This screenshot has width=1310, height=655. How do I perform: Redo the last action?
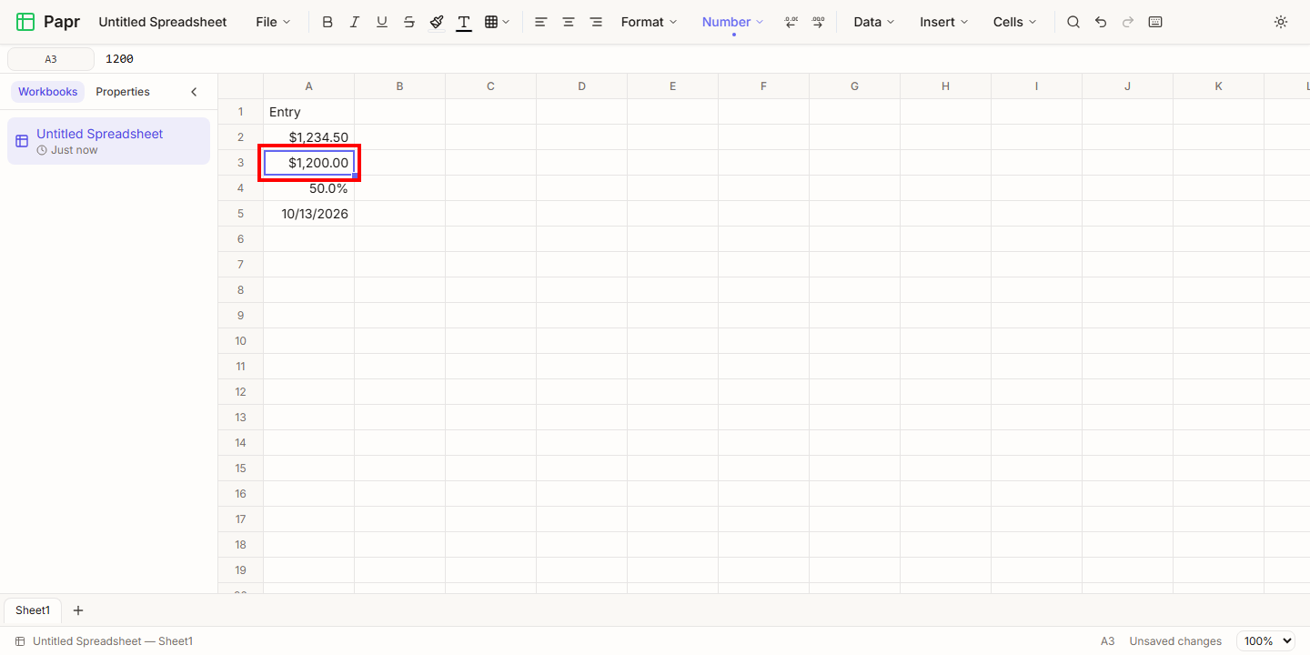(x=1128, y=22)
